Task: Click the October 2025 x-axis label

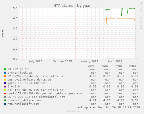Action: click(62, 61)
